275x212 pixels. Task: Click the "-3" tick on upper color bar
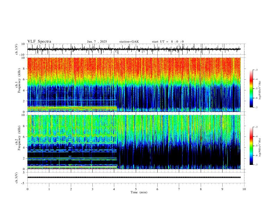click(256, 70)
